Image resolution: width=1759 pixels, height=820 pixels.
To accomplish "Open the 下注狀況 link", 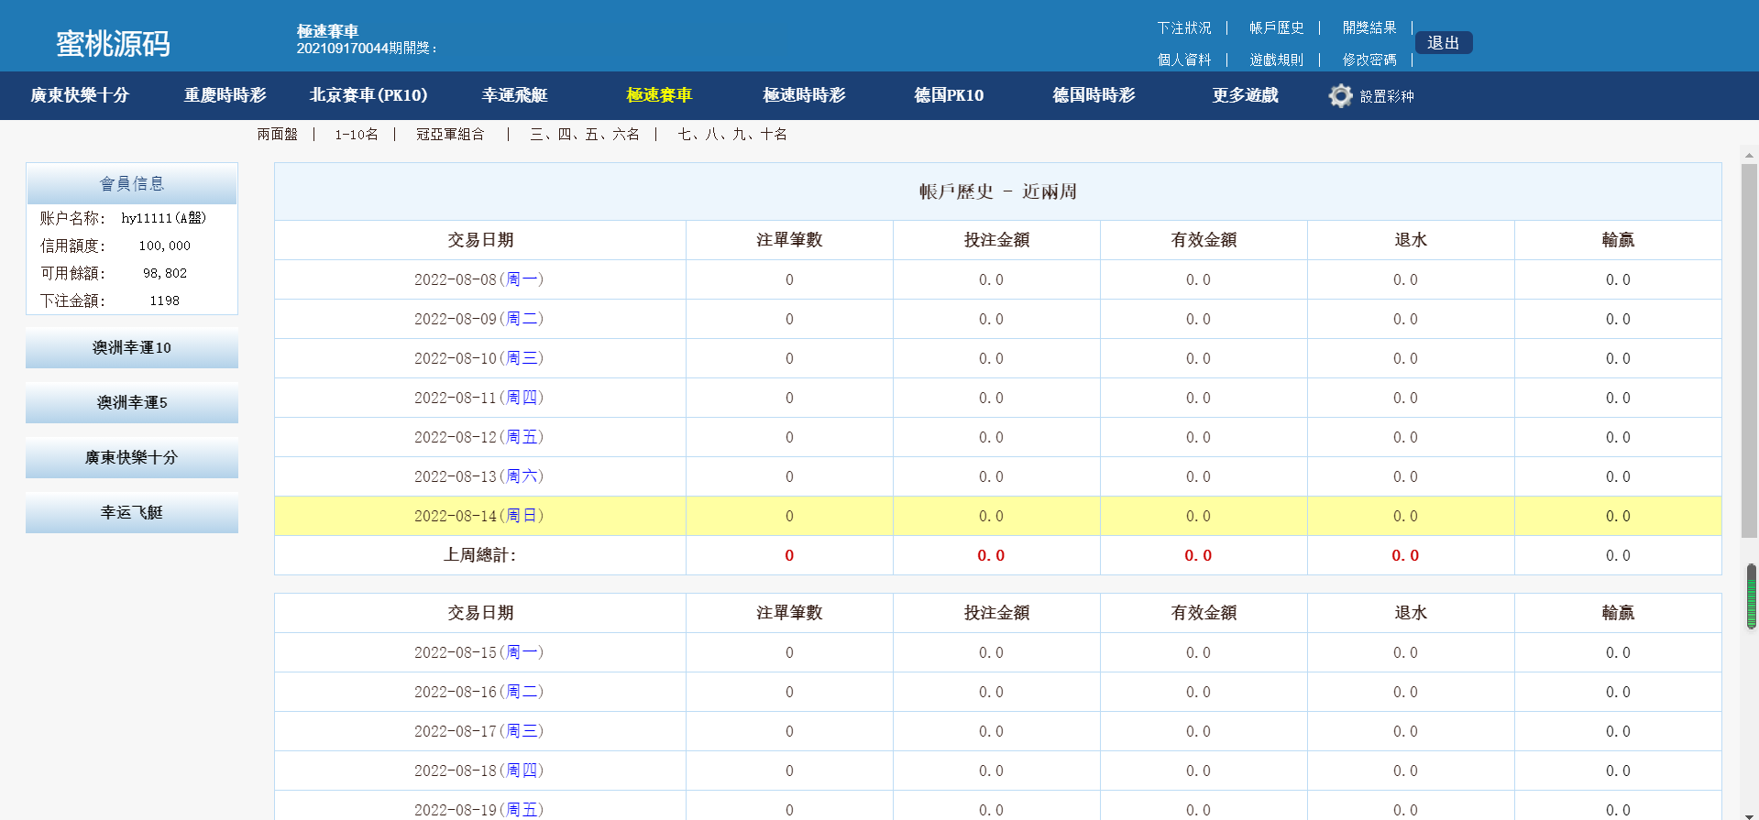I will pos(1183,28).
